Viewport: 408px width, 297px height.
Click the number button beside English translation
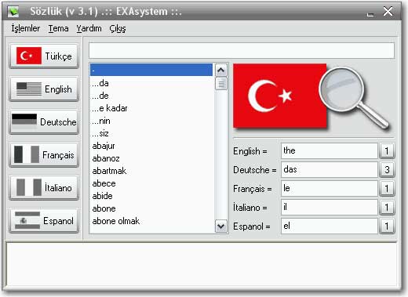387,150
